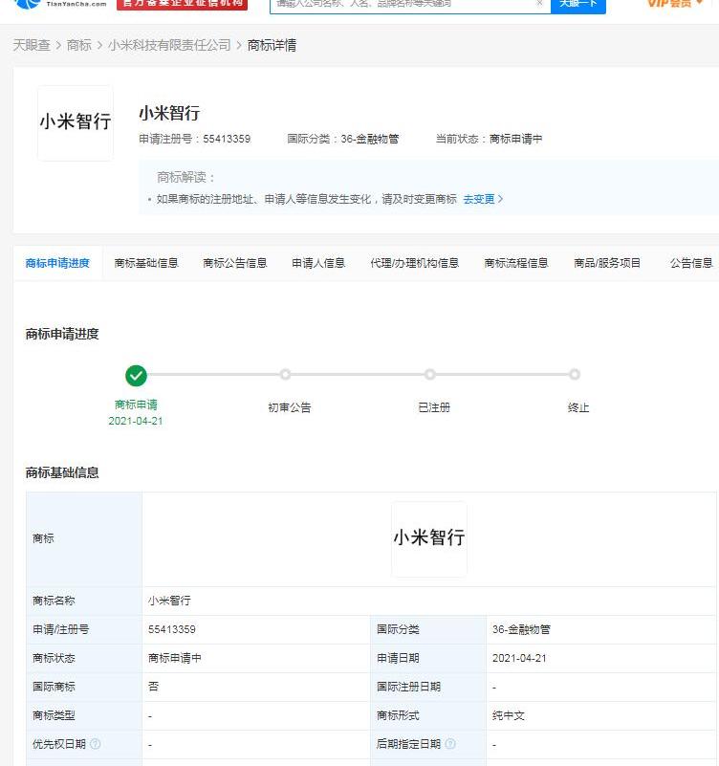
Task: Click the red official credit agency badge
Action: tap(183, 5)
